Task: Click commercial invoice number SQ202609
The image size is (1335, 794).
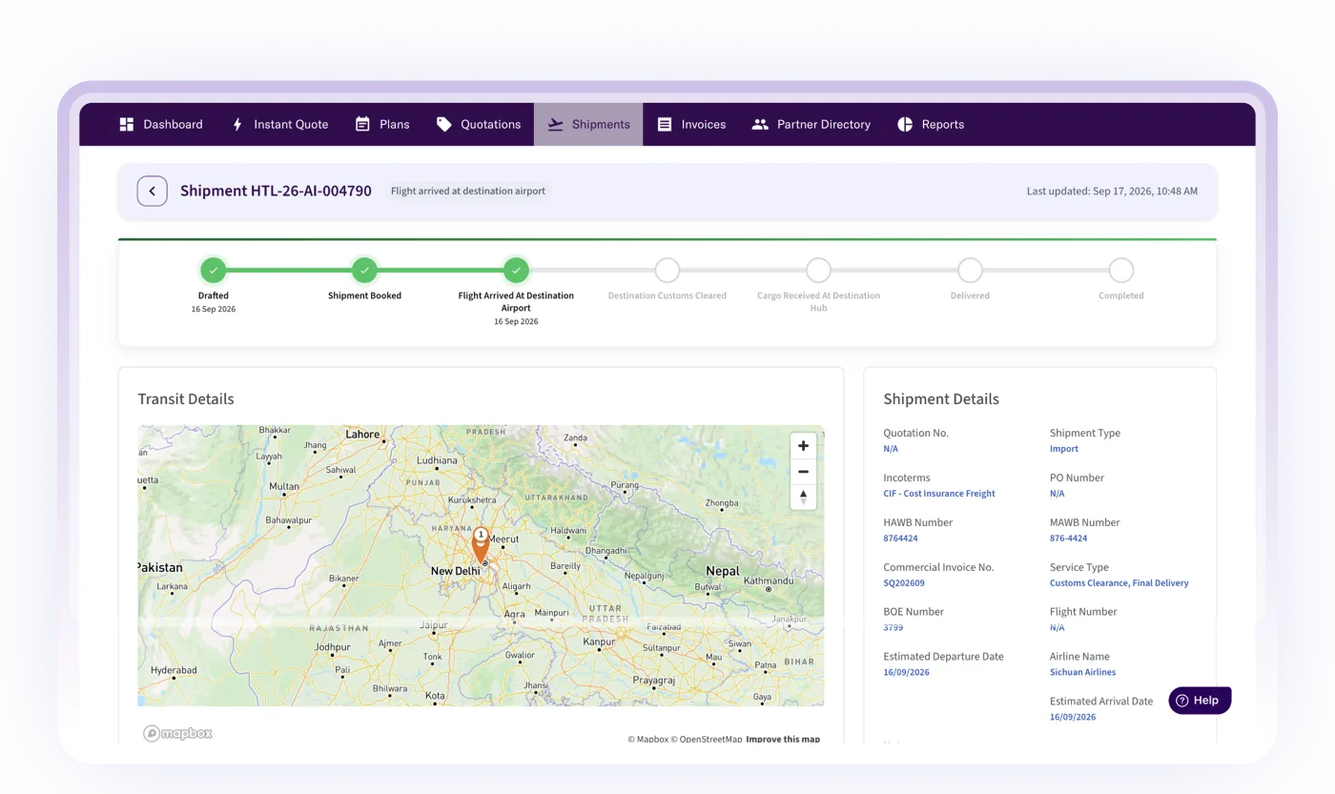Action: [904, 583]
